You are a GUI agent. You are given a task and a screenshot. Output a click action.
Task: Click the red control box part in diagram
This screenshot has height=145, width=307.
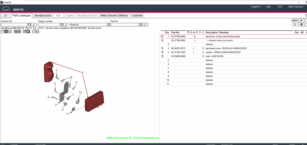(94, 102)
